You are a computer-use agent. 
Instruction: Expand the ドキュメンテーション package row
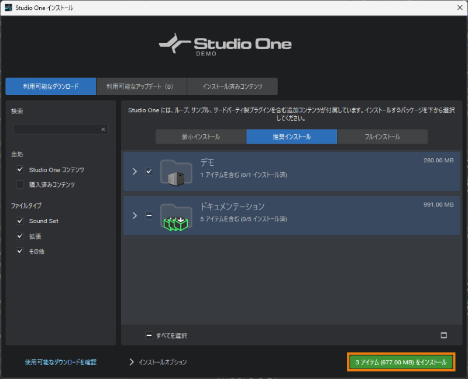pos(135,215)
